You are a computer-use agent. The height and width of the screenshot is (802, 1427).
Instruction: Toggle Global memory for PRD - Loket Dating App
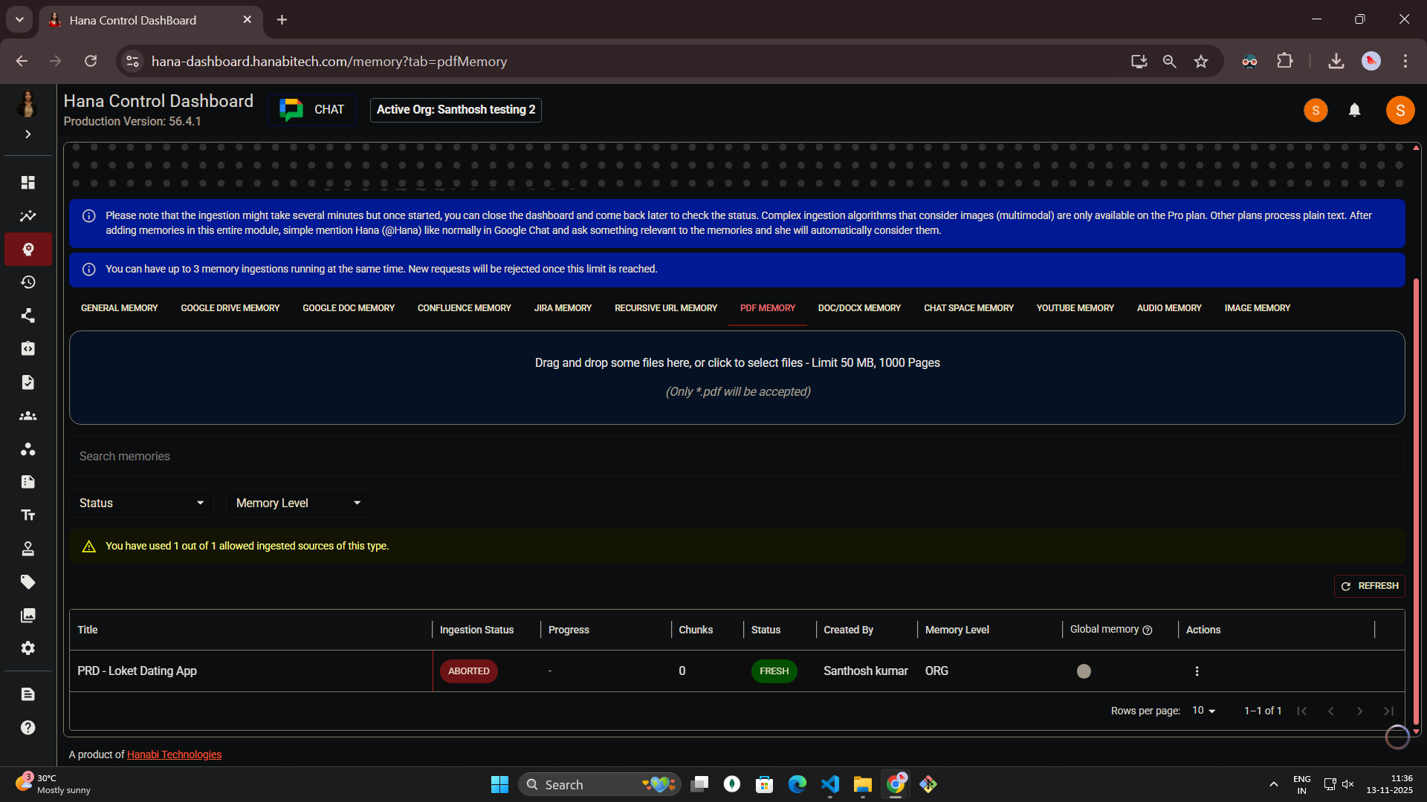tap(1084, 671)
